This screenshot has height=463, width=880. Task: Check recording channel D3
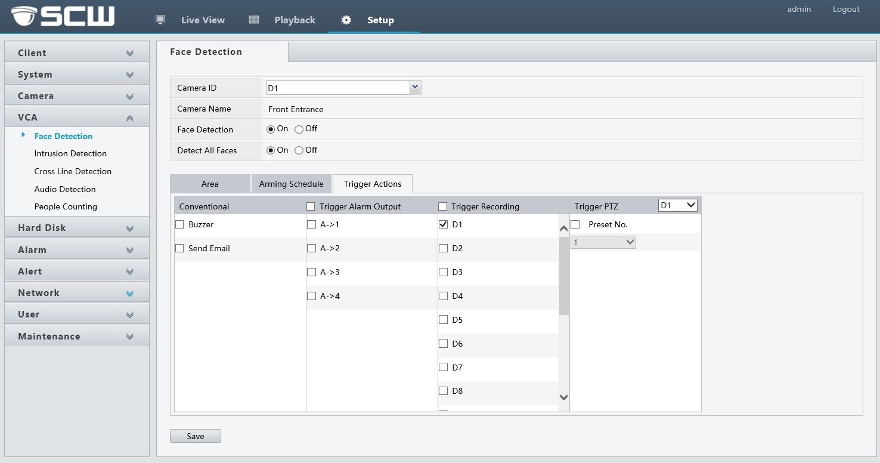pyautogui.click(x=443, y=272)
